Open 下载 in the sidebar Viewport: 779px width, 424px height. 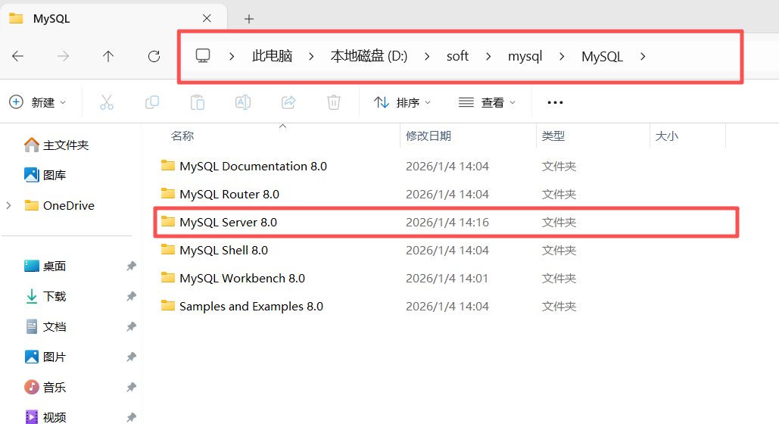coord(45,296)
